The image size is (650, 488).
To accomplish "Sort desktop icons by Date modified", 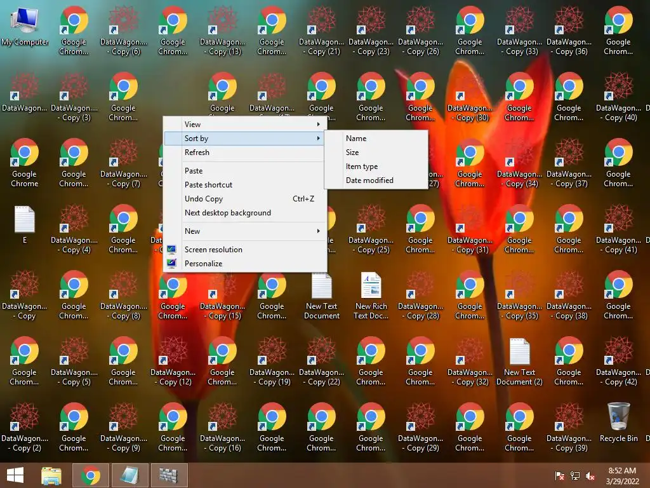I will [376, 180].
